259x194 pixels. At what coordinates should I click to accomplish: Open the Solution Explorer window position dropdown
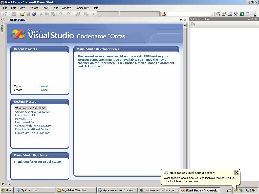249,19
